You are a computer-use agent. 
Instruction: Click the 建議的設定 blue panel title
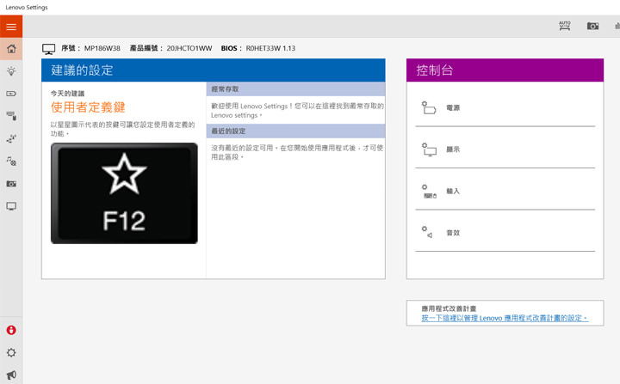[x=82, y=70]
